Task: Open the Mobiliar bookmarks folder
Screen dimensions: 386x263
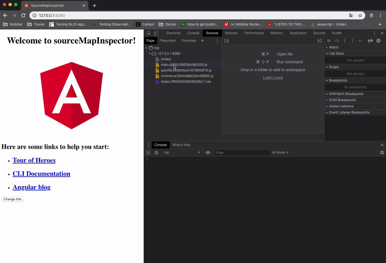Action: [x=13, y=25]
